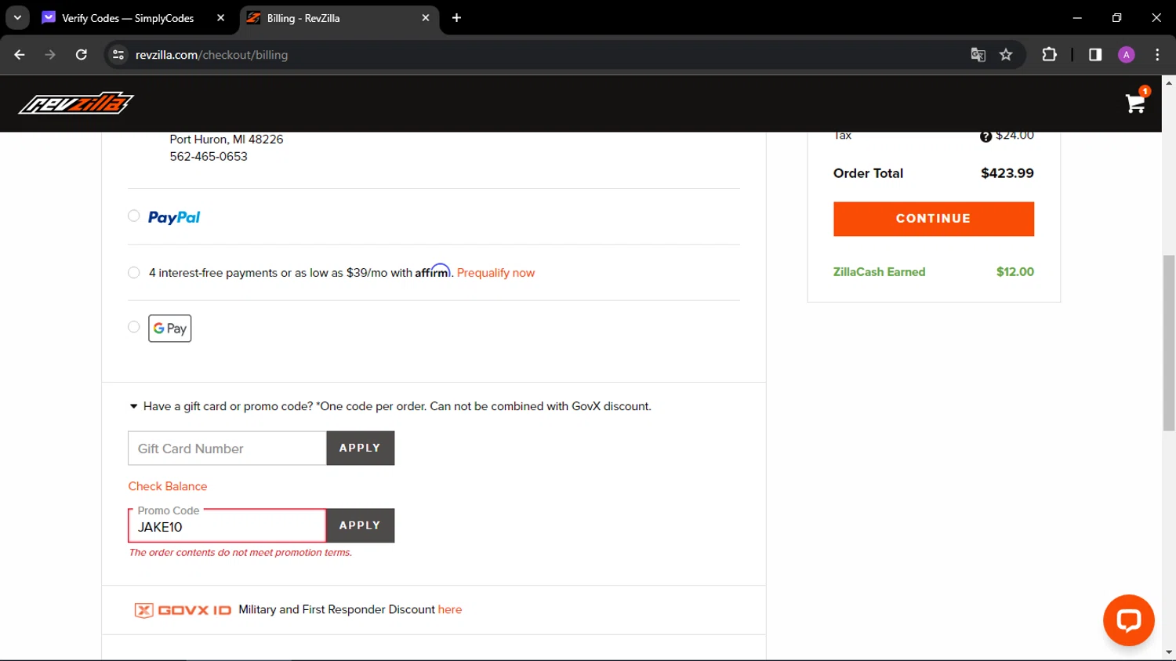Click the Google Pay logo button
Image resolution: width=1176 pixels, height=661 pixels.
(x=170, y=329)
